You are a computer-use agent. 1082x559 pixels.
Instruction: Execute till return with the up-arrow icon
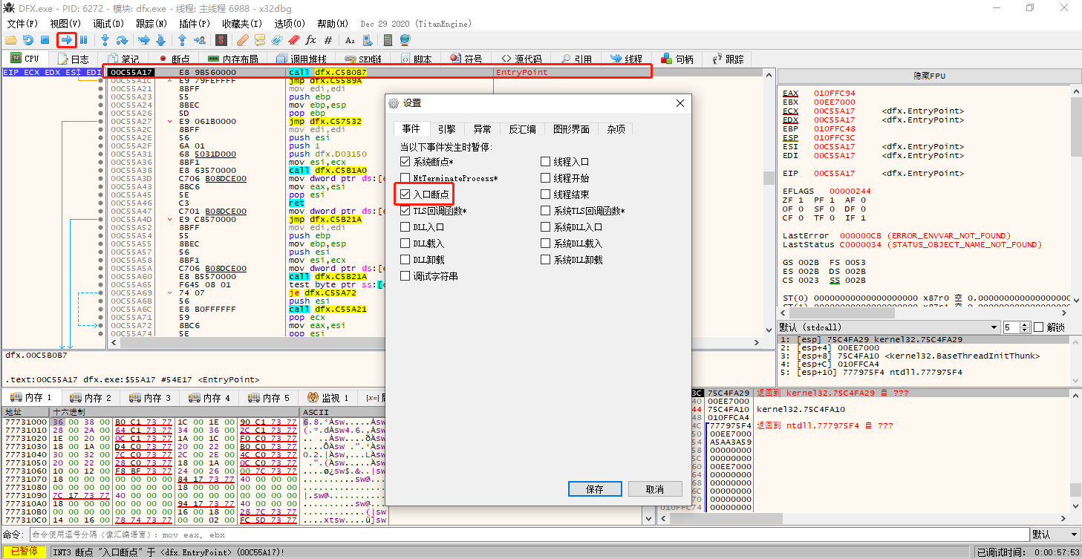pyautogui.click(x=183, y=40)
